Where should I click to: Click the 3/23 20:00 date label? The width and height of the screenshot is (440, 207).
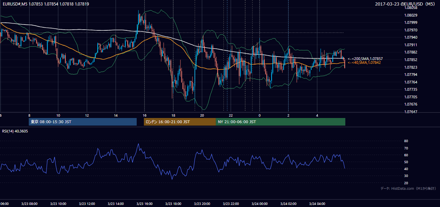[x=202, y=204]
